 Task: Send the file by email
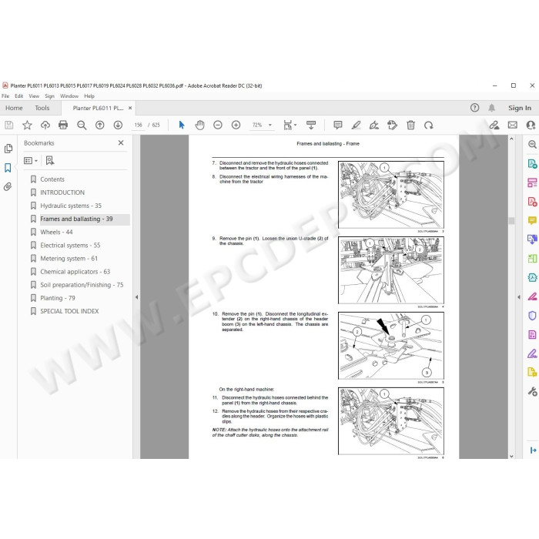tap(513, 125)
